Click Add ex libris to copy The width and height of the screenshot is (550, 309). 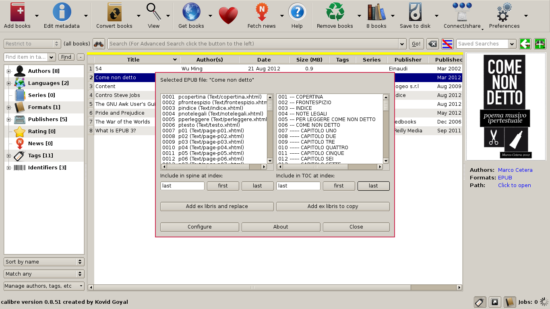pyautogui.click(x=333, y=206)
